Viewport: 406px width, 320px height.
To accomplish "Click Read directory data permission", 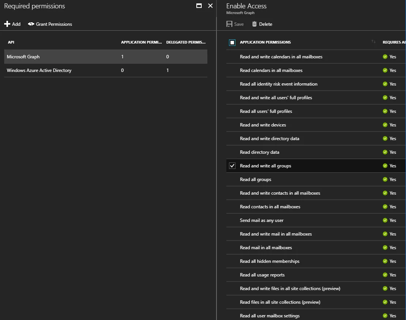I will (259, 152).
